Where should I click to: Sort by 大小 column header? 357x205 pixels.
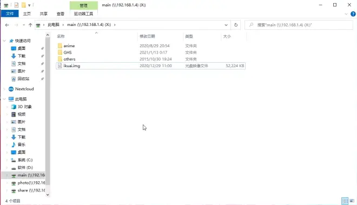[x=227, y=36]
